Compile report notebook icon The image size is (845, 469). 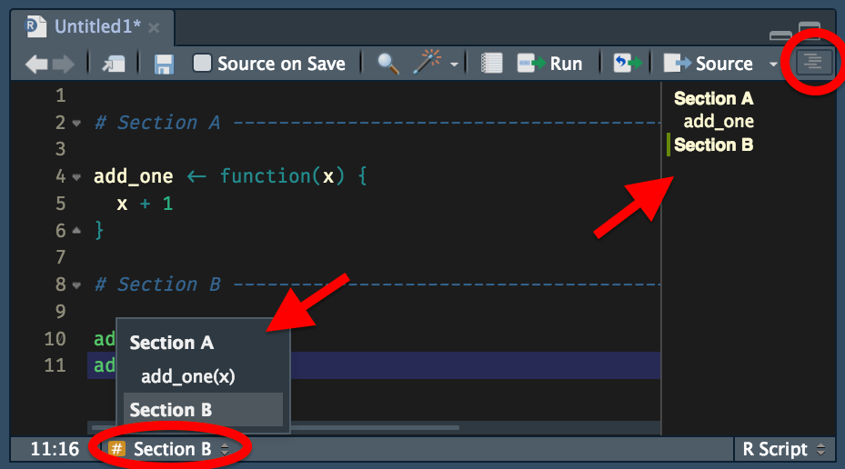pyautogui.click(x=491, y=64)
